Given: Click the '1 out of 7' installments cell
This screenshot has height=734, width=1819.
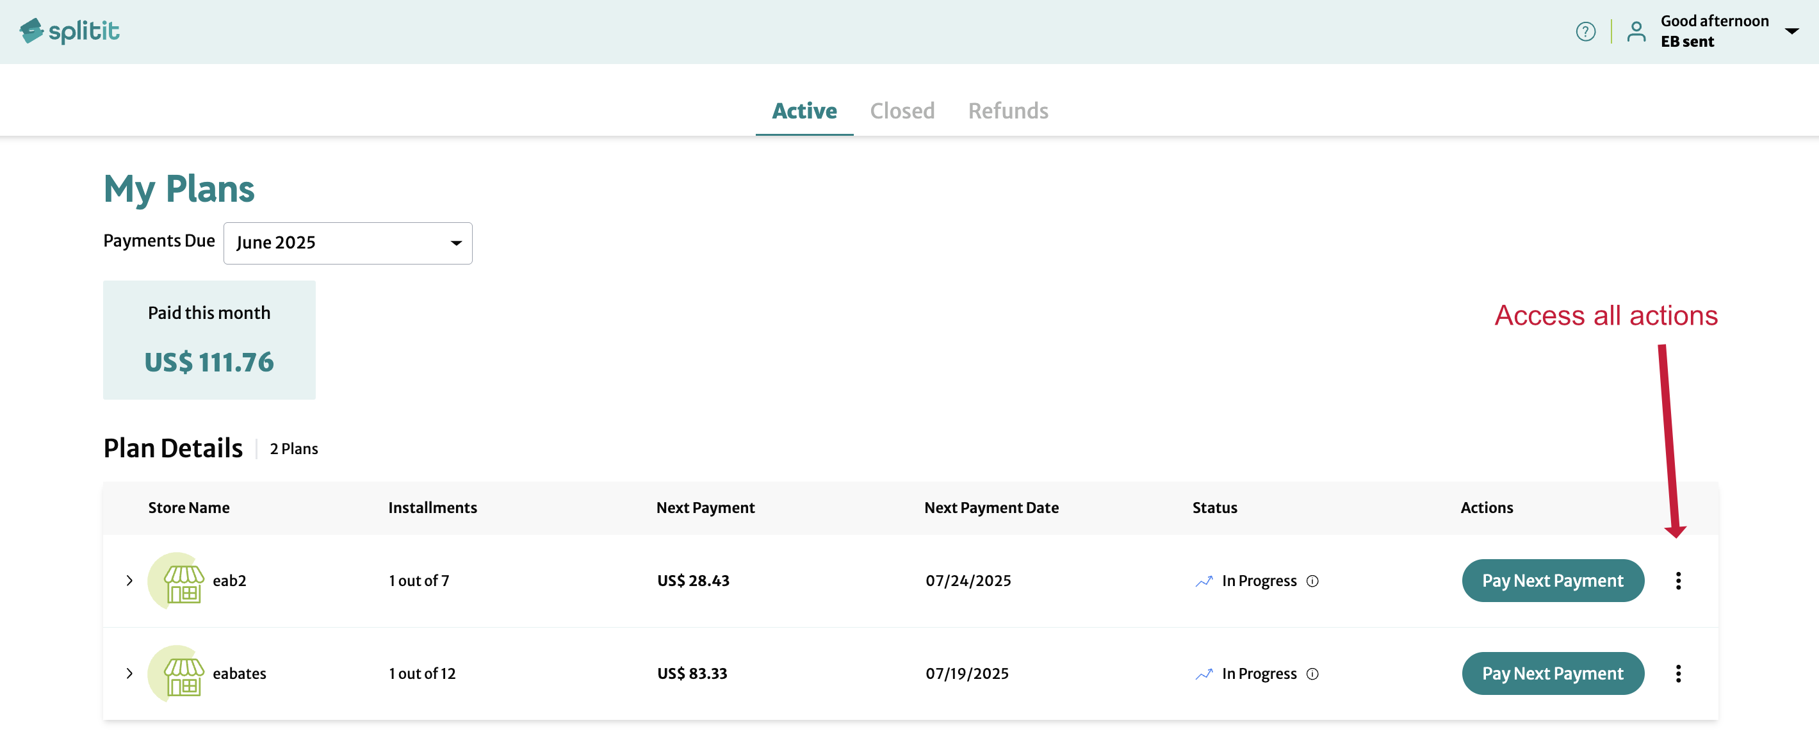Looking at the screenshot, I should click(419, 580).
